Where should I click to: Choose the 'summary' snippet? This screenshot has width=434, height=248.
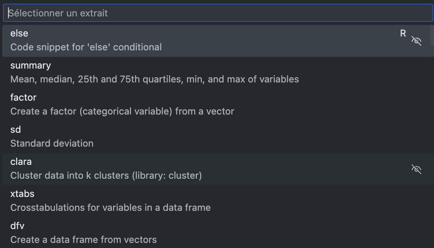[31, 66]
